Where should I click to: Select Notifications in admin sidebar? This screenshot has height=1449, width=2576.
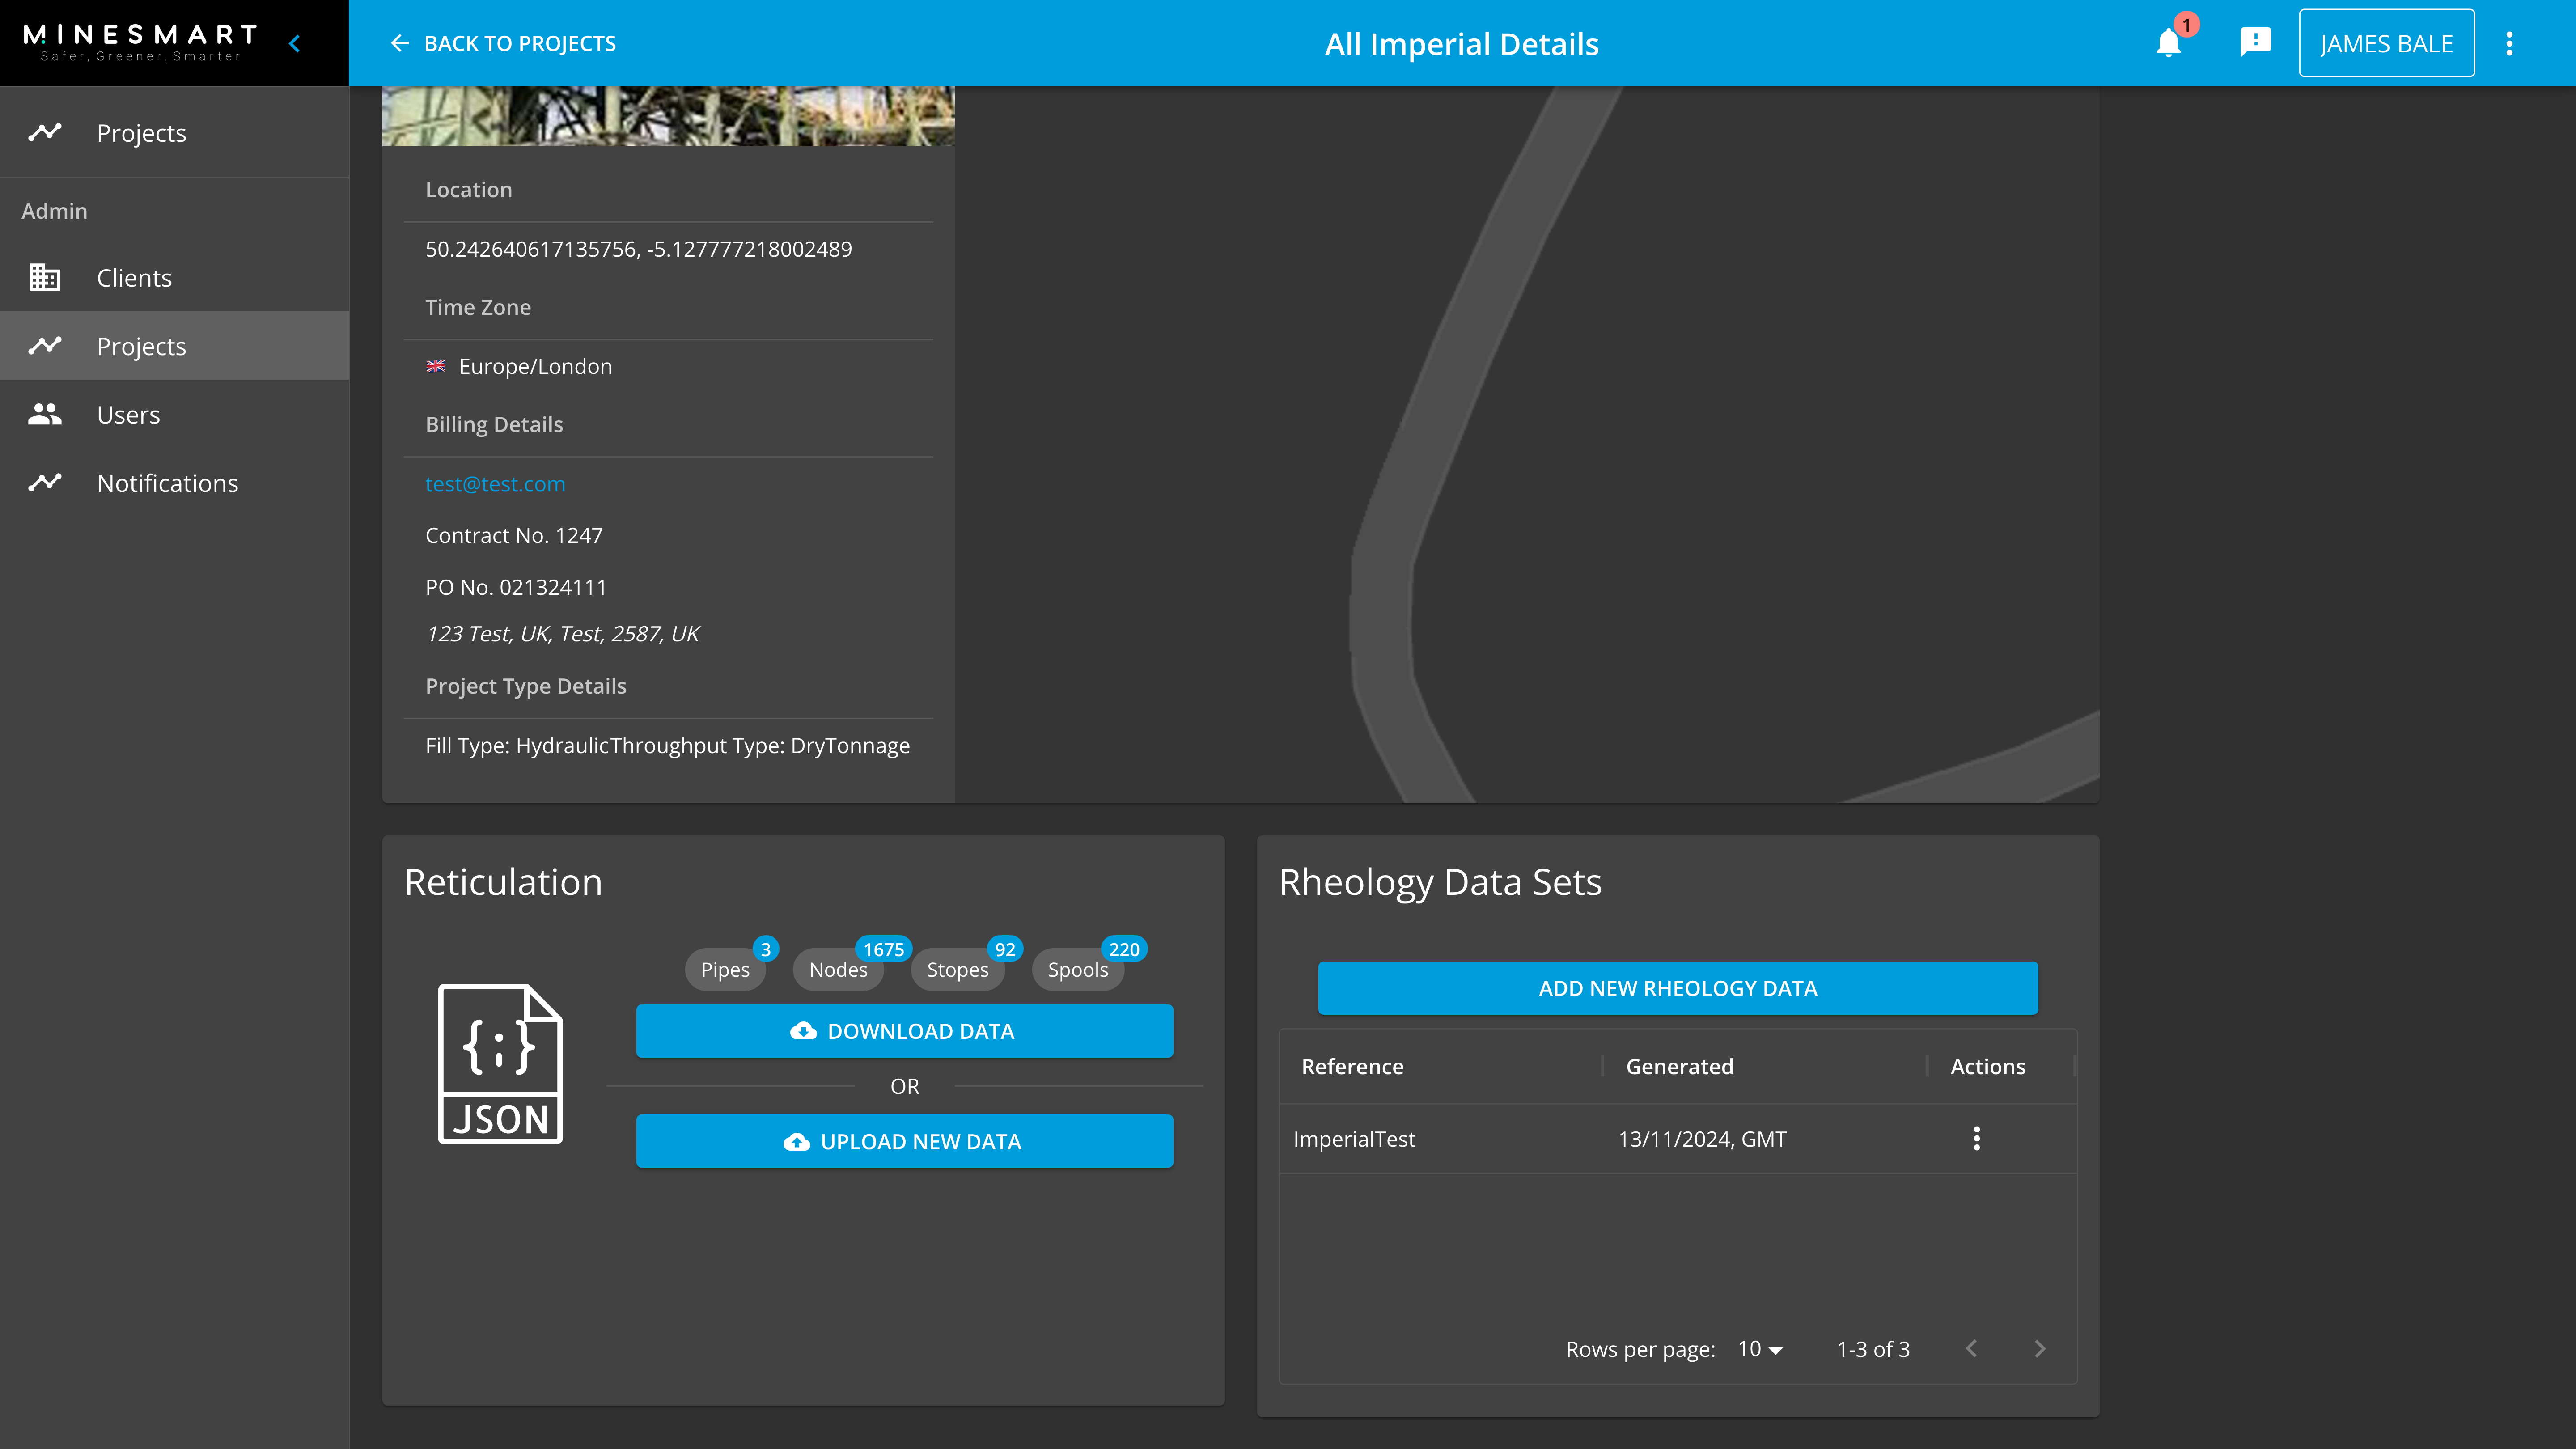point(167,483)
